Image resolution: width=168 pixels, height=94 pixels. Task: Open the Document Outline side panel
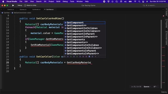coord(166,38)
